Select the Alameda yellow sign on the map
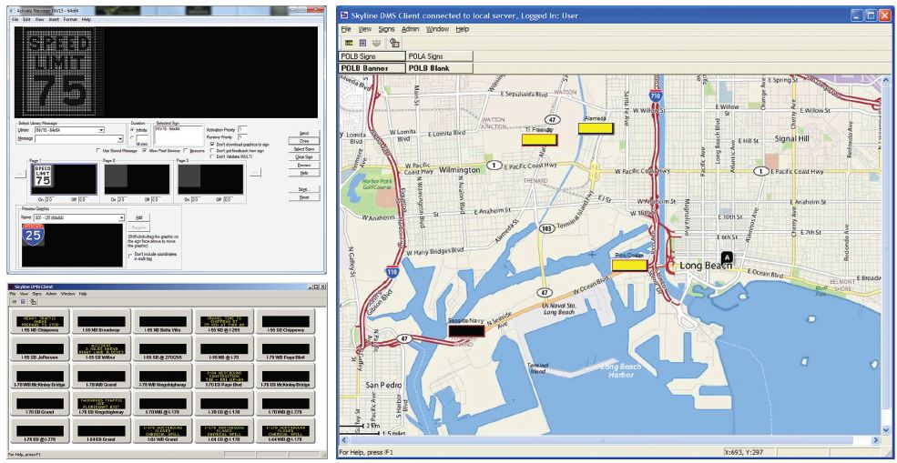Screen dimensions: 897x463 tap(596, 128)
